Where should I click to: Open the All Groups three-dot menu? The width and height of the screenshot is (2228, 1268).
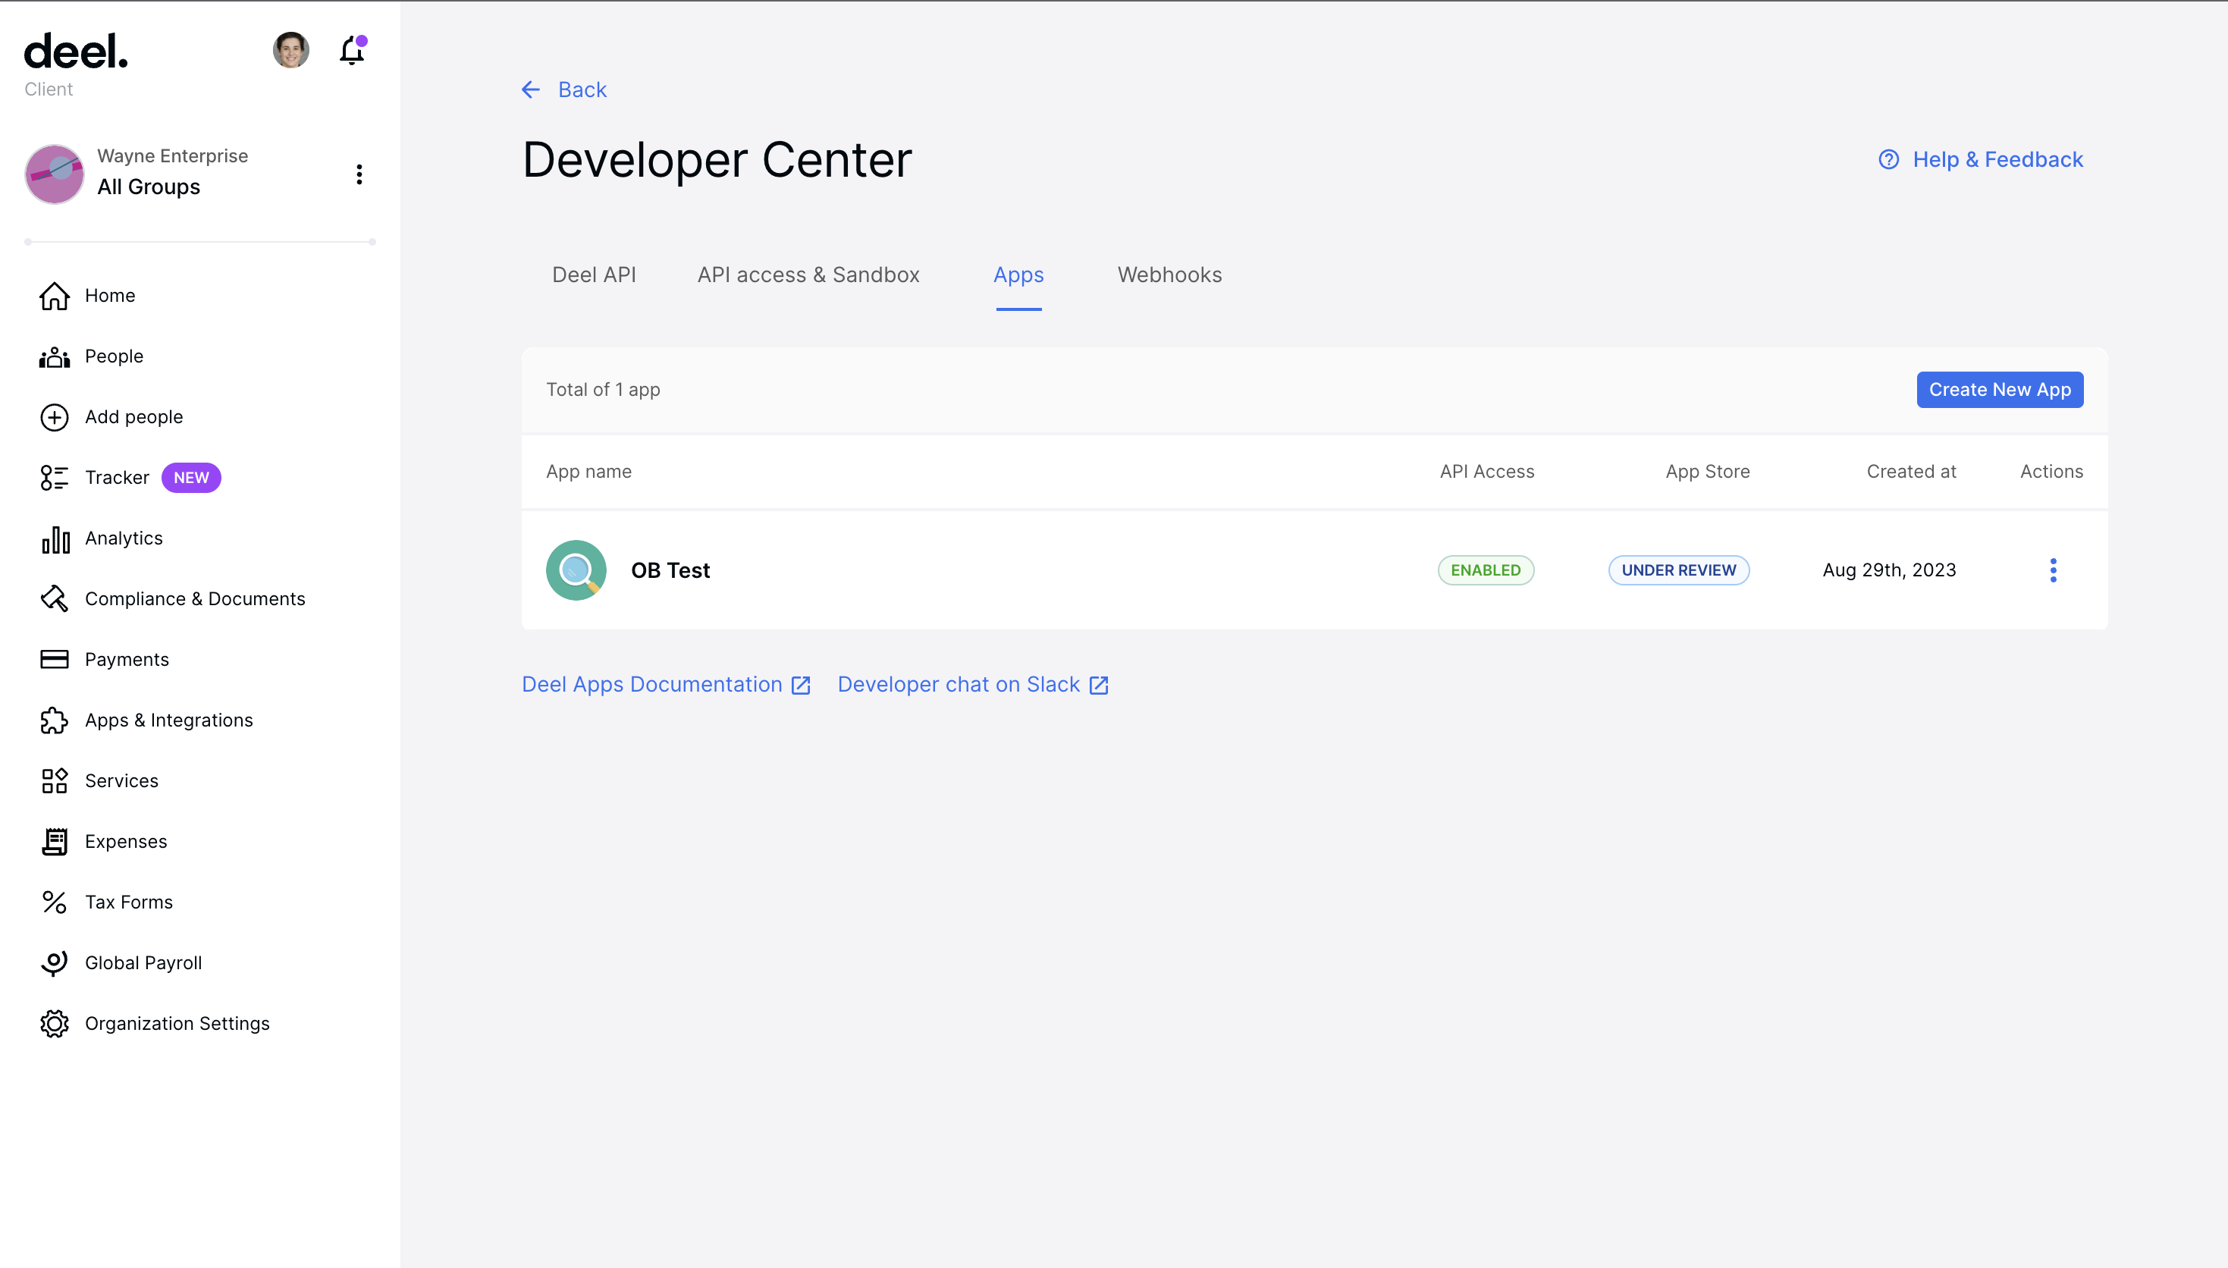[359, 174]
